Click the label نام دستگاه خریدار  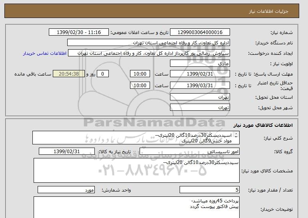click(x=274, y=43)
